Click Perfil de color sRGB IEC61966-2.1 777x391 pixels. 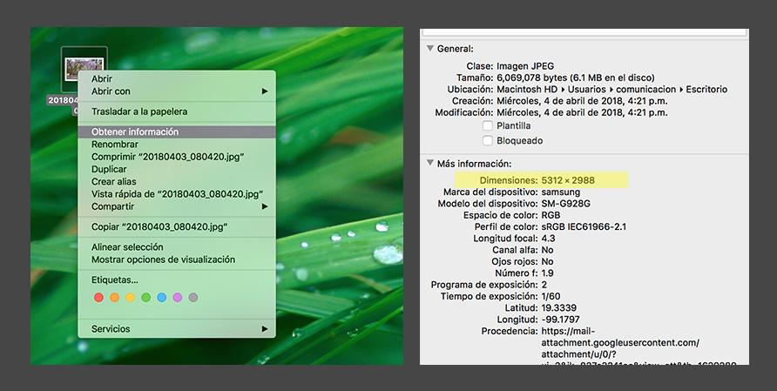(x=584, y=227)
